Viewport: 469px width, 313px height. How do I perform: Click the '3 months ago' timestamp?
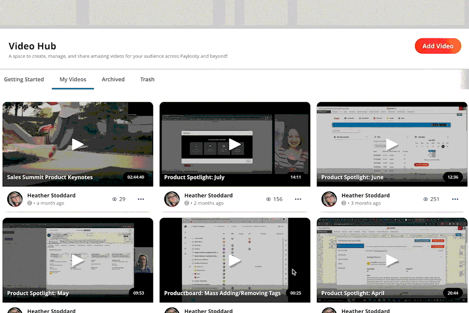click(x=366, y=203)
